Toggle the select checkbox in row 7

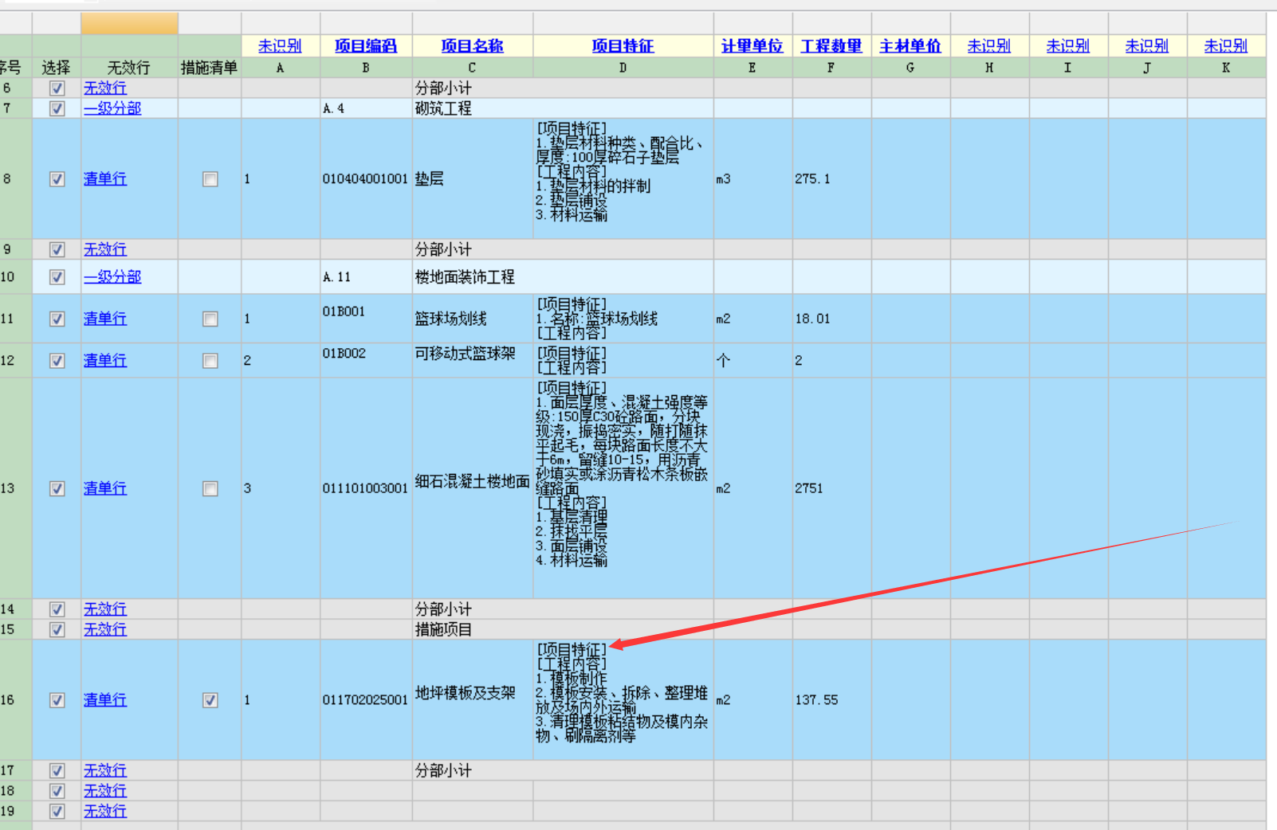coord(57,108)
